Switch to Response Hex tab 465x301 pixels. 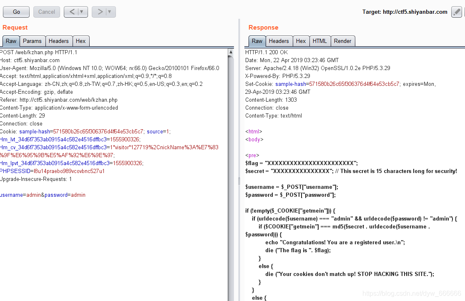coord(301,41)
